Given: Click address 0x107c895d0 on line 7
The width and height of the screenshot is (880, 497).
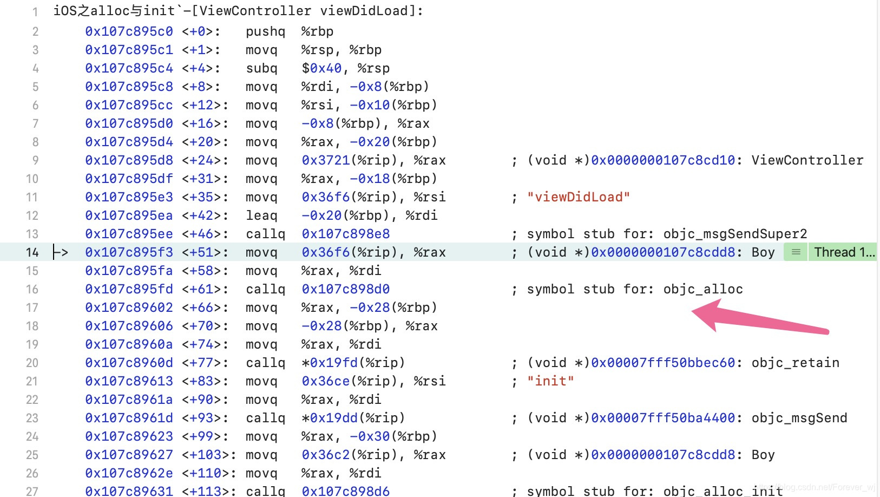Looking at the screenshot, I should coord(129,123).
